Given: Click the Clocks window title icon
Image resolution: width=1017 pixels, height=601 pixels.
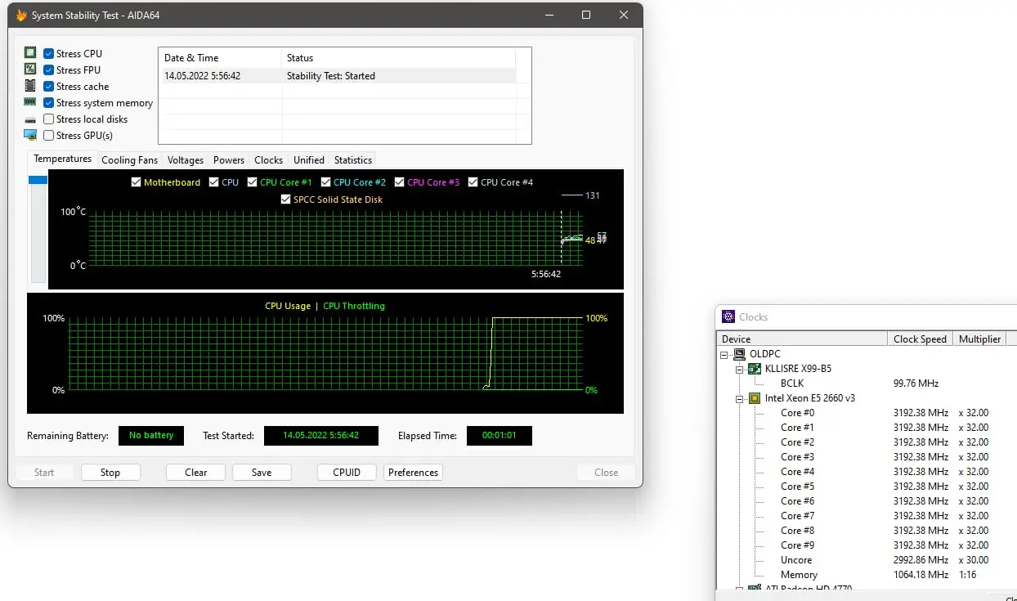Looking at the screenshot, I should point(728,316).
